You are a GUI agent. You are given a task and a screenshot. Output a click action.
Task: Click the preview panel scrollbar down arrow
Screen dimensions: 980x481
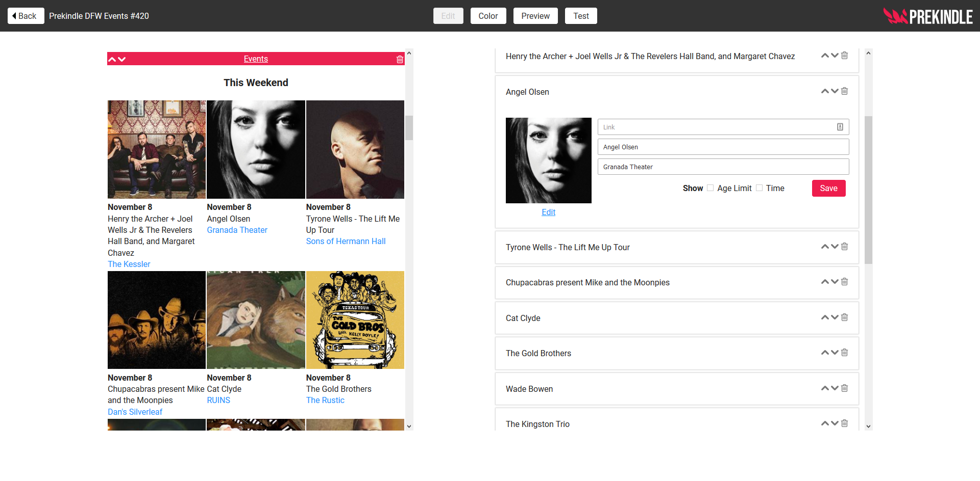pos(409,426)
